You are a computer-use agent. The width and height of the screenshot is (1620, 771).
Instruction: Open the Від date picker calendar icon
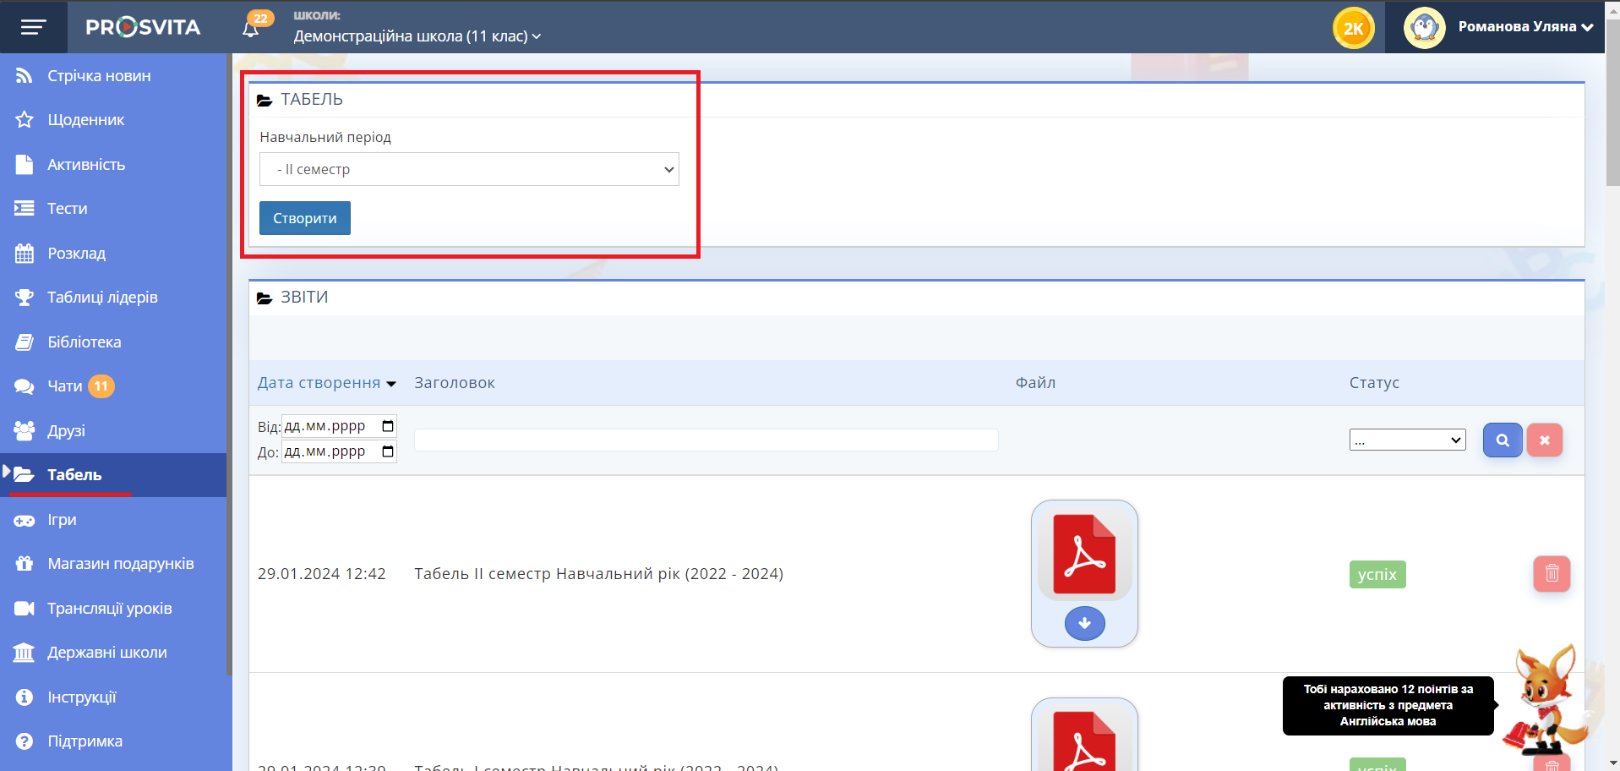click(388, 426)
